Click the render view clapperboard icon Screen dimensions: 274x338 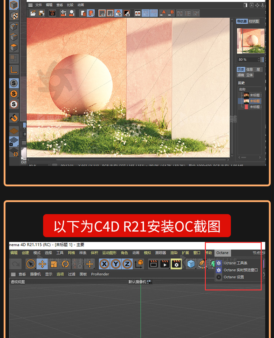(x=153, y=264)
